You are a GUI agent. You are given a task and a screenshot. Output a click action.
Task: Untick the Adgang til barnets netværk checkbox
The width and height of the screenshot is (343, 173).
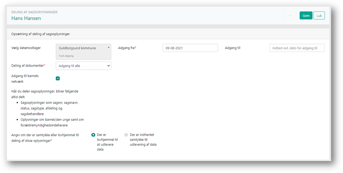58,79
